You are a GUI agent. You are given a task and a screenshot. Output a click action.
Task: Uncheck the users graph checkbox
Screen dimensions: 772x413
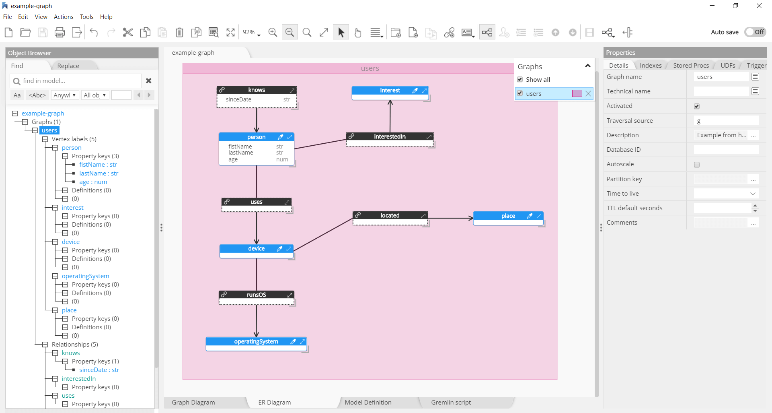click(x=520, y=93)
